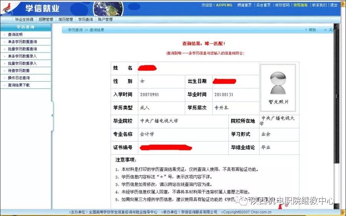Click the 入学时间 label cell
Viewport: 346px width, 216px height.
(x=124, y=95)
